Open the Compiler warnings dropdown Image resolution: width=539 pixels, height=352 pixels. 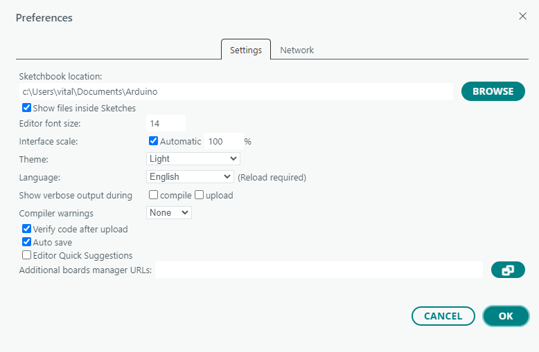coord(169,213)
